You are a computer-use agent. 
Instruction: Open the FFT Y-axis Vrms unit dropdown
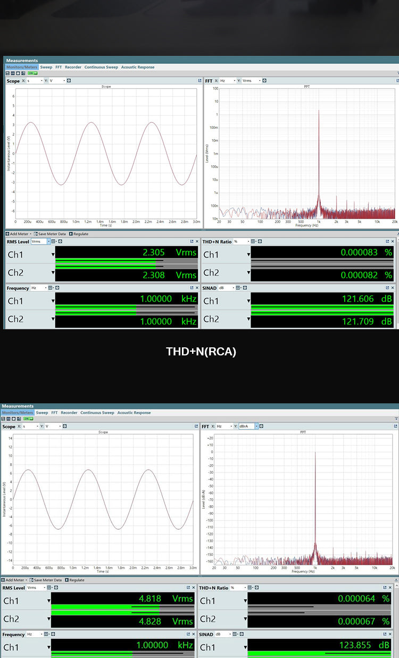pyautogui.click(x=260, y=81)
